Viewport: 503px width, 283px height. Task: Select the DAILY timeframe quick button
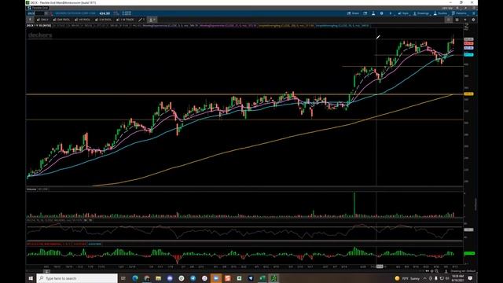(x=42, y=20)
